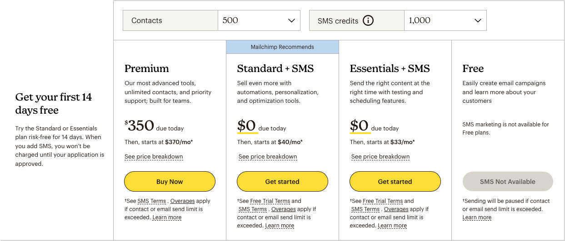
Task: View Essentials + SMS price breakdown
Action: [380, 157]
